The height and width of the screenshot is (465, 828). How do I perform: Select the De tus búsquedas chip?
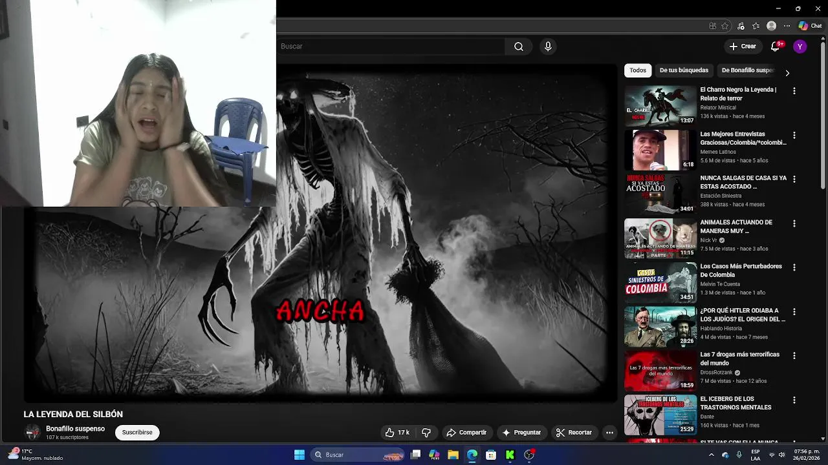click(x=684, y=70)
